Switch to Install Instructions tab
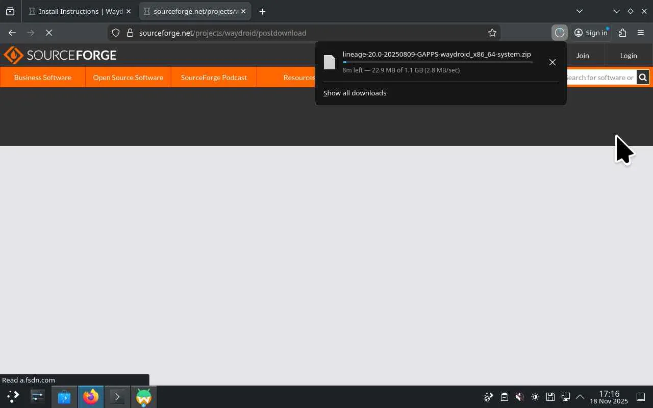 click(80, 11)
